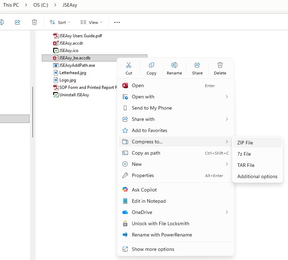Click the PowerRename icon
This screenshot has width=288, height=260.
(125, 235)
